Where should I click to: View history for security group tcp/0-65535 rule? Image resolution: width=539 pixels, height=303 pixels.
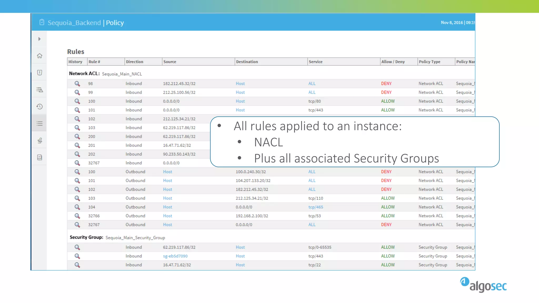[x=77, y=247]
